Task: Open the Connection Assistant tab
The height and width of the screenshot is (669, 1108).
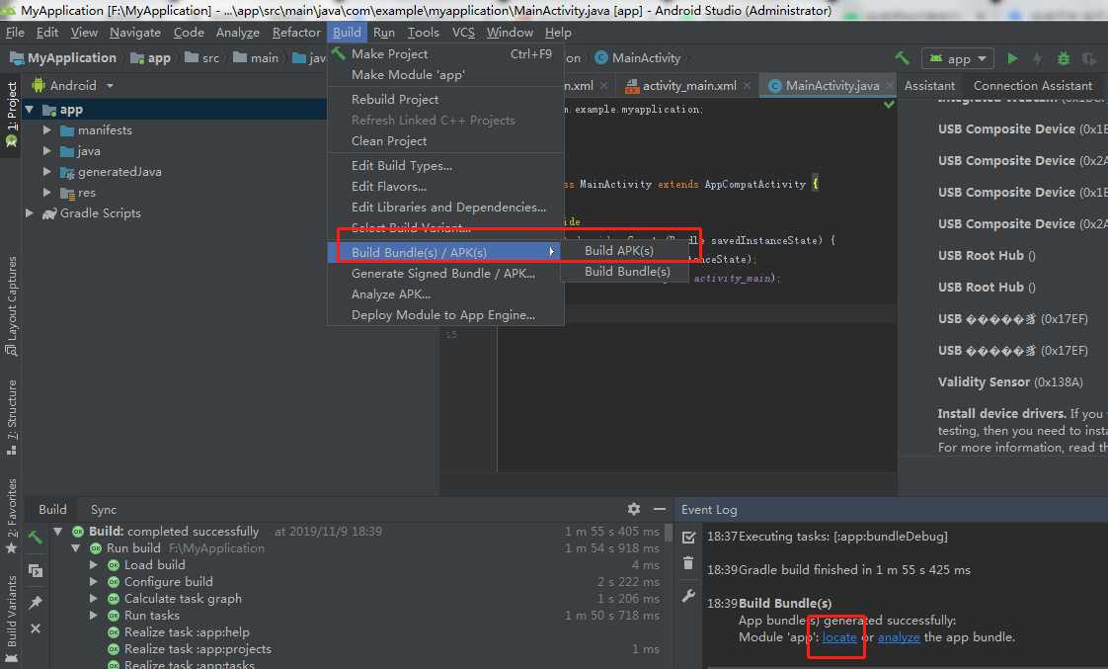Action: pos(1032,86)
